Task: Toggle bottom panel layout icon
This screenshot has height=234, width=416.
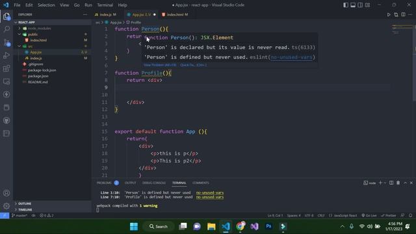Action: pos(353,5)
